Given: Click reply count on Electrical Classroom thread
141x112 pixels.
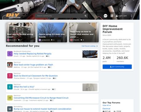Looking at the screenshot, I should tap(55, 78).
